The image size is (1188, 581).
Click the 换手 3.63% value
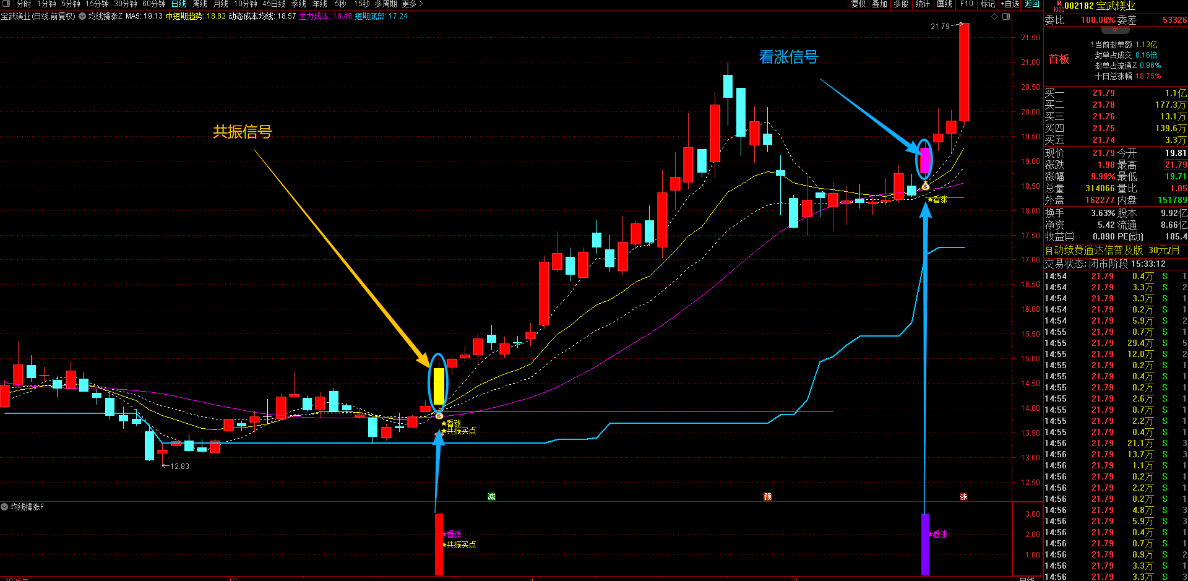click(x=1103, y=213)
